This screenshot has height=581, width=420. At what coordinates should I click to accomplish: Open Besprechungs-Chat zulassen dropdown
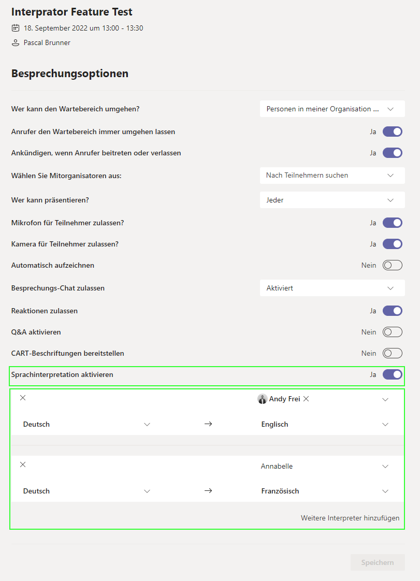pyautogui.click(x=332, y=288)
